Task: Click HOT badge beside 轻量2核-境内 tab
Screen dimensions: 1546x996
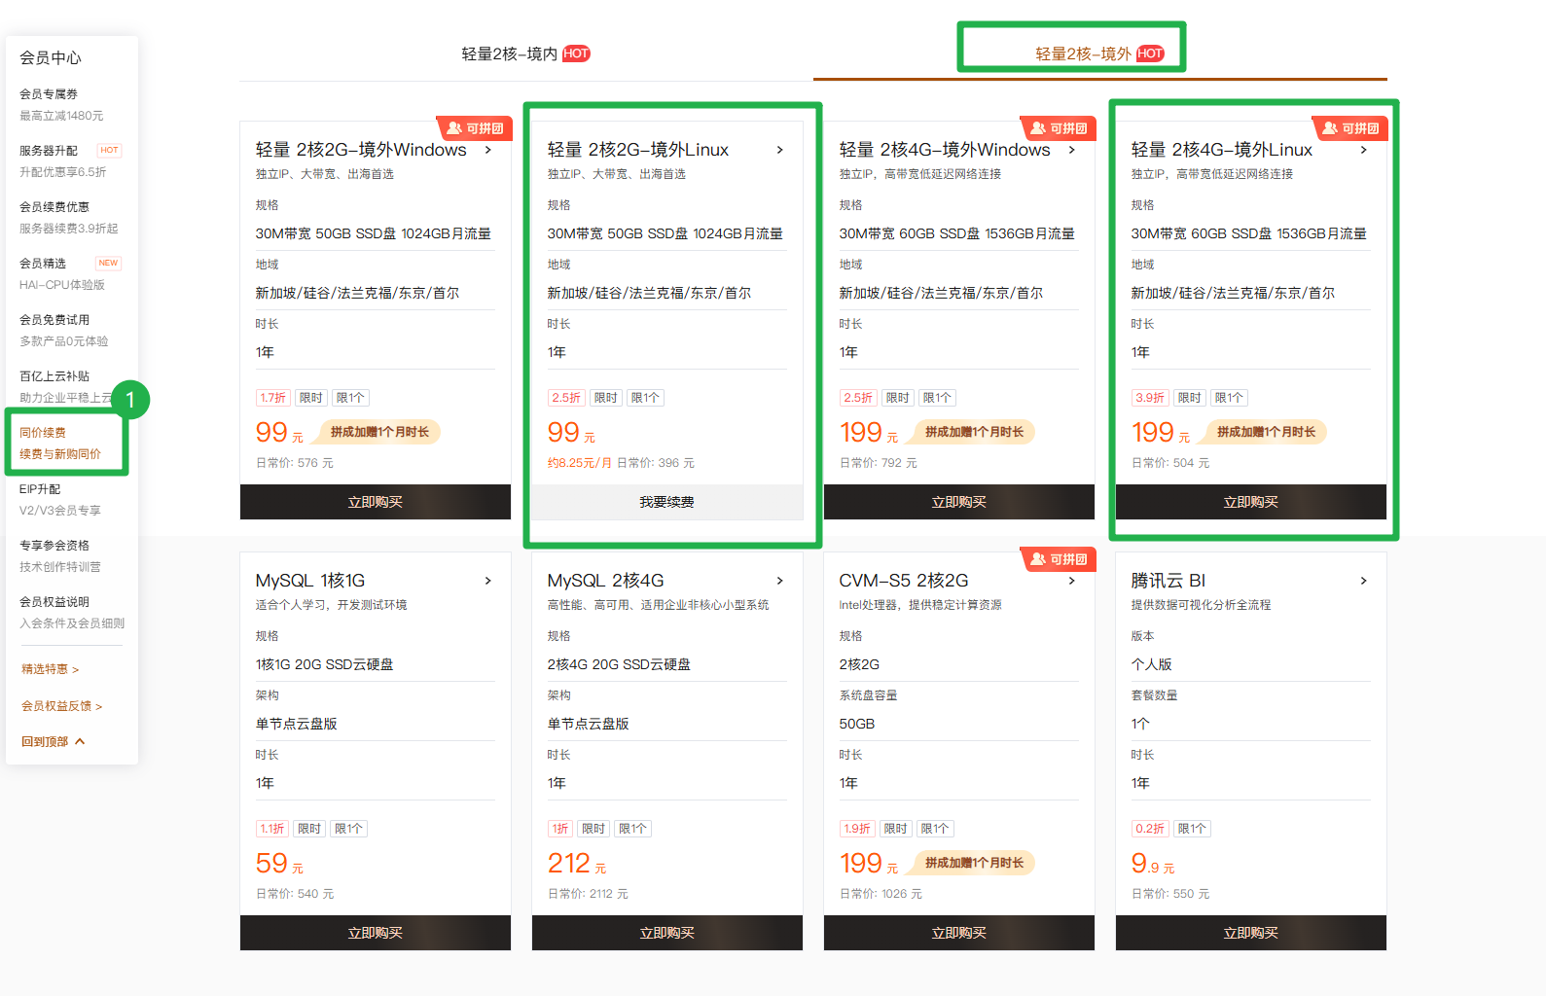Action: click(x=576, y=53)
